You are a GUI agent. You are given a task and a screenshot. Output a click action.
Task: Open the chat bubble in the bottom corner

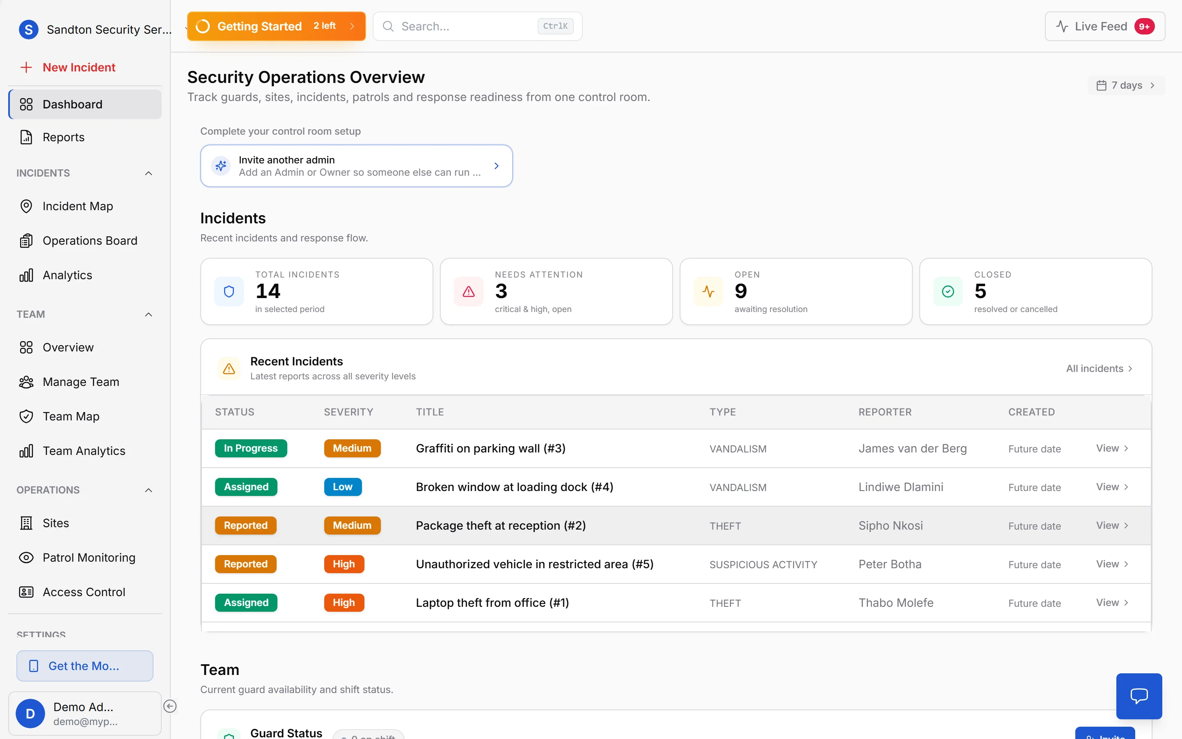coord(1139,695)
